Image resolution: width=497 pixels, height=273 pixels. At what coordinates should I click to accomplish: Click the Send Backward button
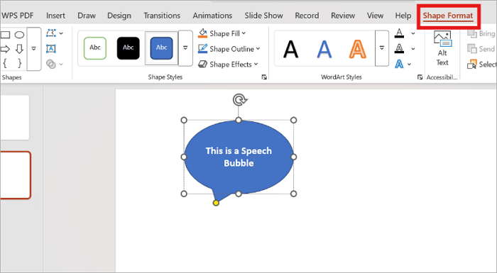481,49
